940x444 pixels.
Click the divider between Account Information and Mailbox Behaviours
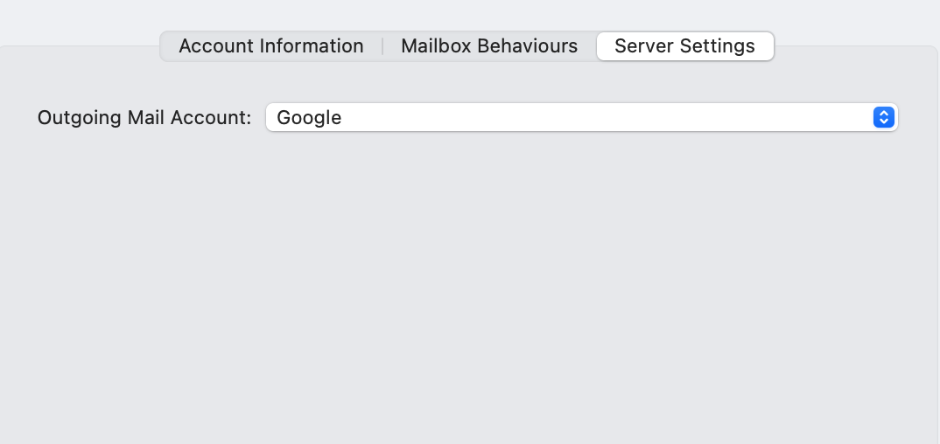pyautogui.click(x=382, y=46)
